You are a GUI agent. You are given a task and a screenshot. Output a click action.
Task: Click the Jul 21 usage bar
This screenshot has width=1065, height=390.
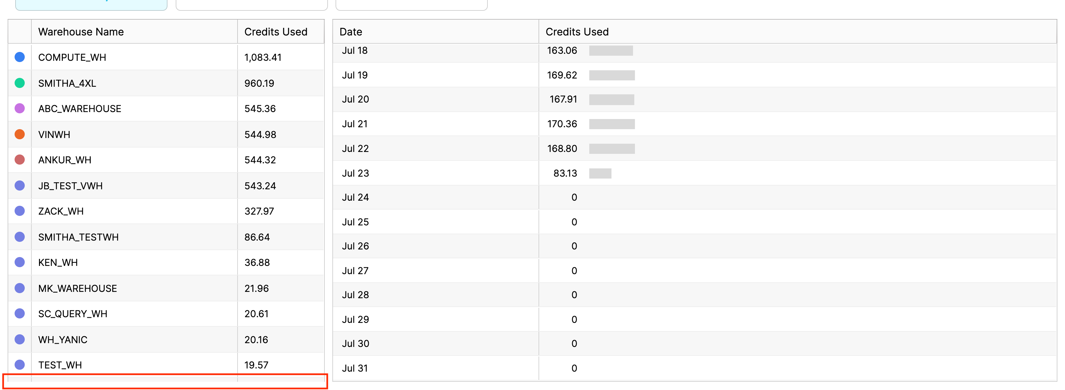coord(611,124)
